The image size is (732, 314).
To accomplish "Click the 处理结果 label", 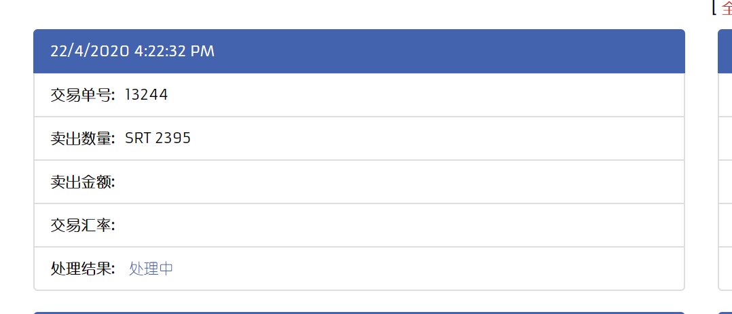I will [83, 269].
